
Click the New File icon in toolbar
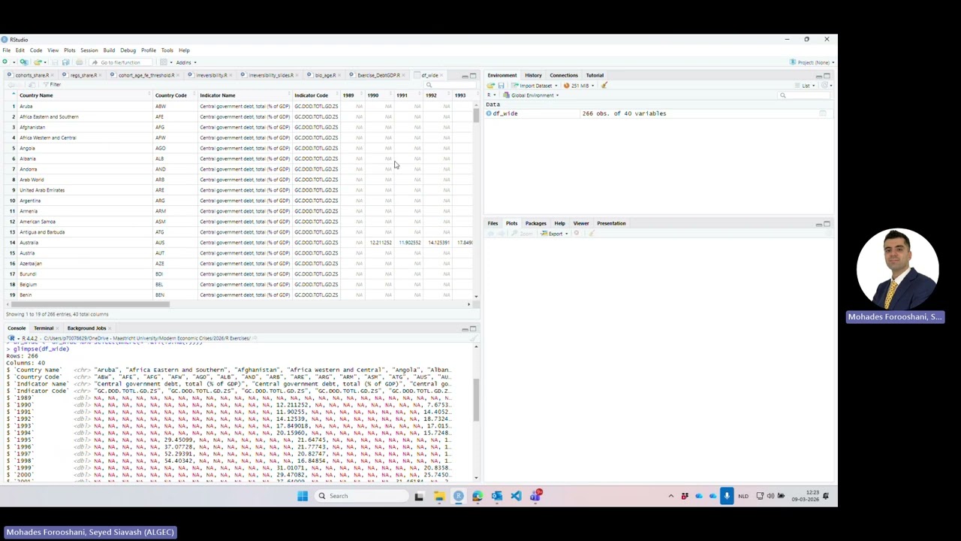[5, 62]
